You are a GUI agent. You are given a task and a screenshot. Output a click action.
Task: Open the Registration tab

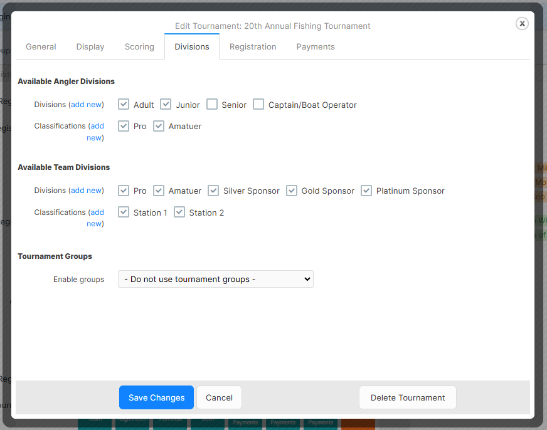[x=253, y=46]
